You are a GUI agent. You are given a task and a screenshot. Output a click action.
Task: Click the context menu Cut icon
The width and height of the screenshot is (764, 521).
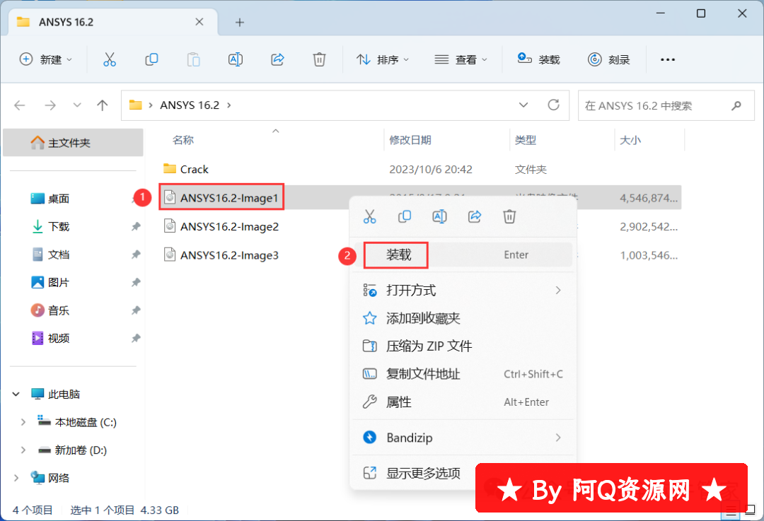pos(369,216)
